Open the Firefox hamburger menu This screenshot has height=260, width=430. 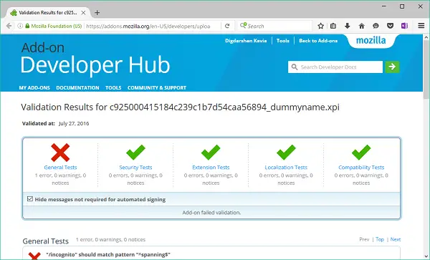click(421, 26)
